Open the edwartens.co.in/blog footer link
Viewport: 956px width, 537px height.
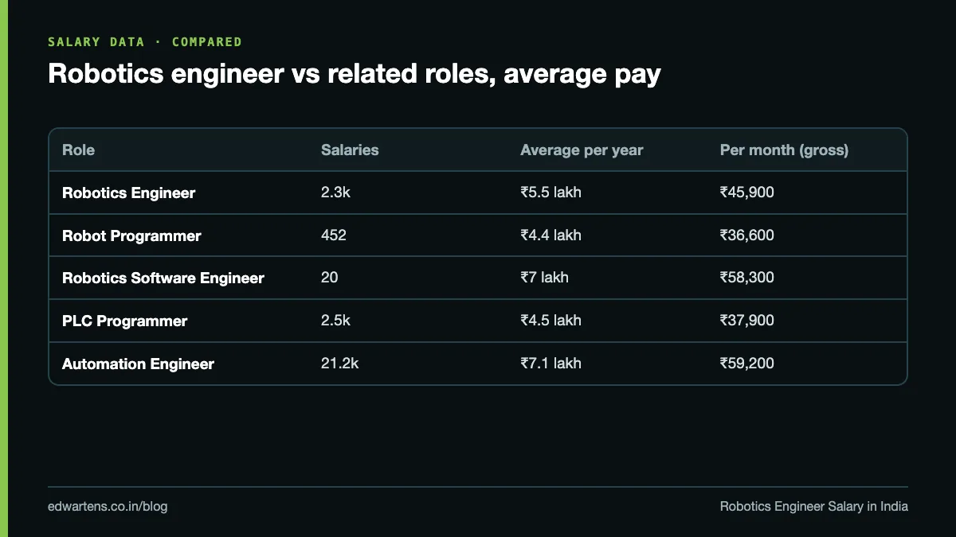(x=108, y=507)
